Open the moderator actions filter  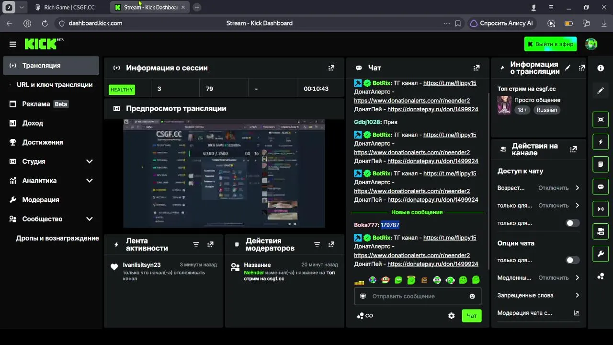pos(317,244)
